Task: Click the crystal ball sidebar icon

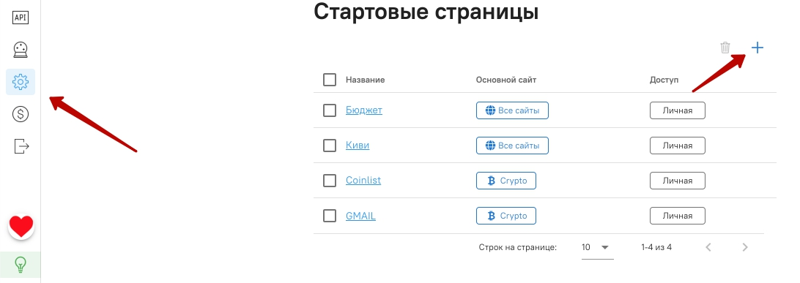Action: click(x=21, y=50)
